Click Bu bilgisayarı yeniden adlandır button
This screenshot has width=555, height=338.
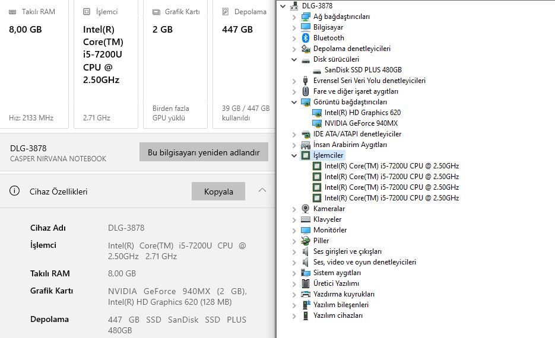204,152
